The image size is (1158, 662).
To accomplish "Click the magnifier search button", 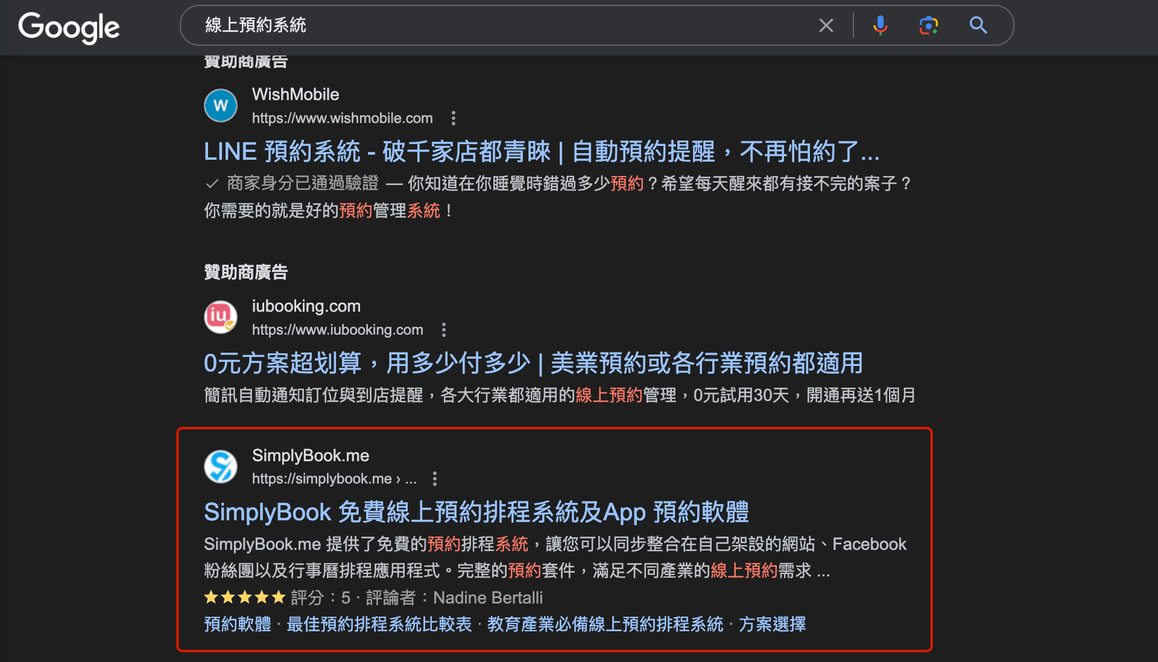I will [978, 25].
